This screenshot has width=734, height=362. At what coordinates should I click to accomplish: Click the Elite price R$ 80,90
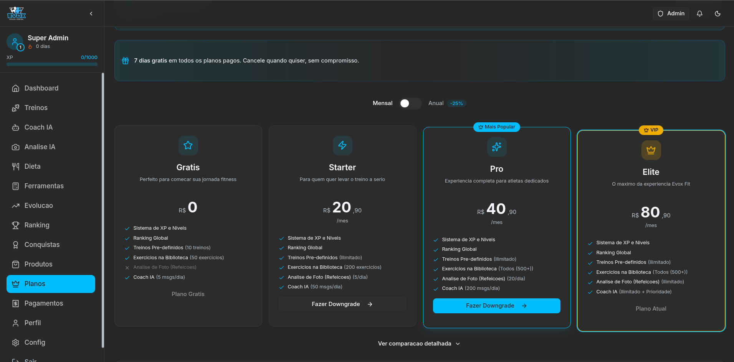[651, 212]
